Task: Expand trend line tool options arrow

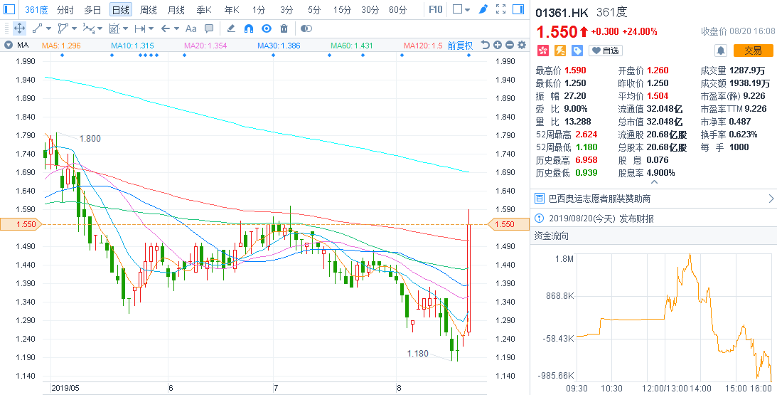Action: coord(48,28)
